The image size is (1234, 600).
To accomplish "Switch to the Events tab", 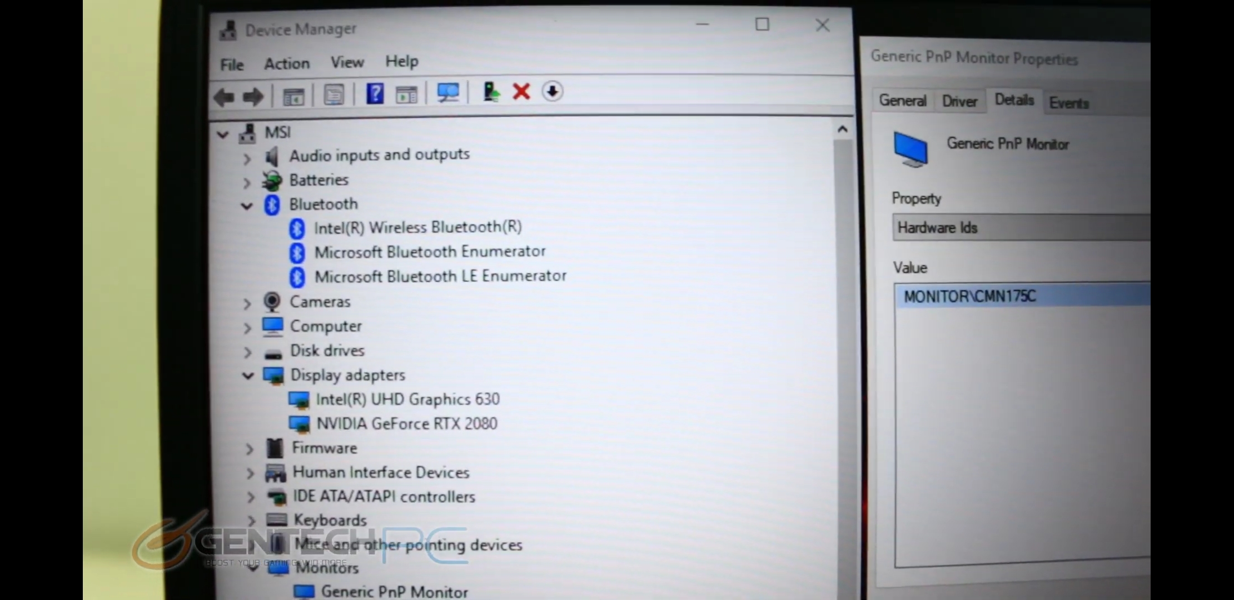I will (x=1068, y=103).
